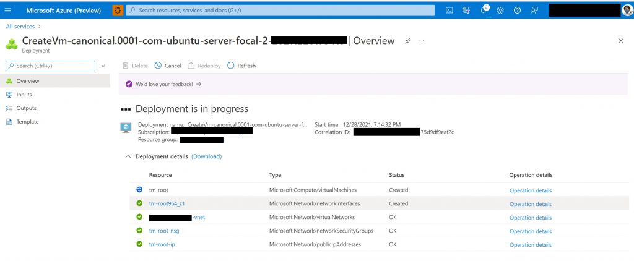Click the purple feedback rocket icon

[x=129, y=85]
